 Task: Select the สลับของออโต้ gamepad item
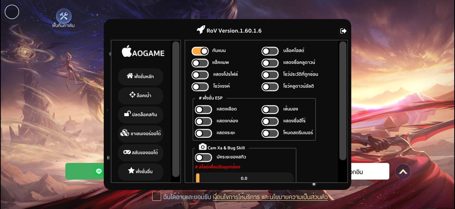140,153
